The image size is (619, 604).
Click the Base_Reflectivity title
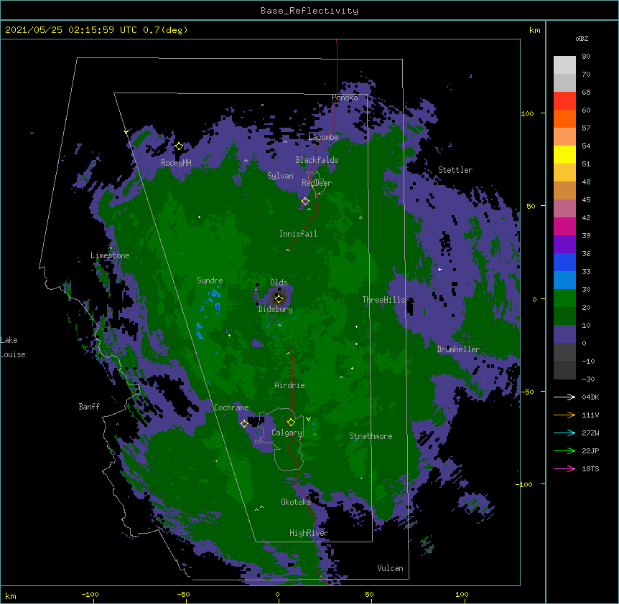point(309,11)
